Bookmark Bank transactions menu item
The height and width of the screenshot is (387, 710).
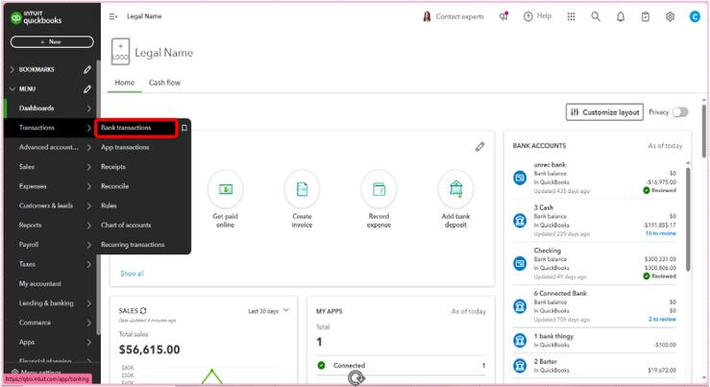[184, 128]
